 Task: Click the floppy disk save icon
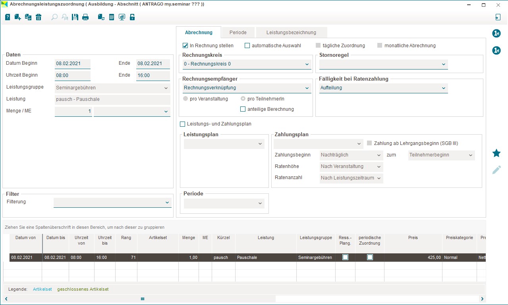coord(75,17)
